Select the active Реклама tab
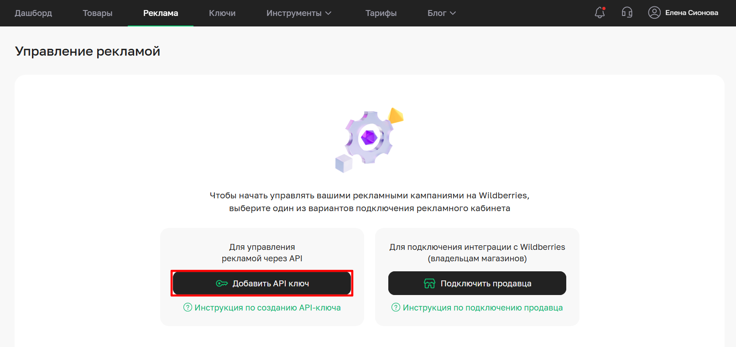 pos(161,13)
